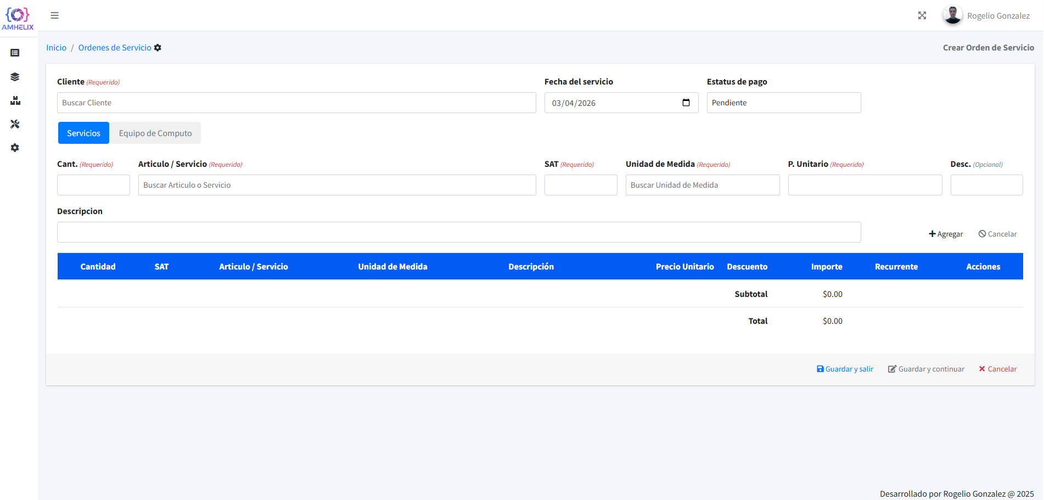Viewport: 1044px width, 500px height.
Task: Select the Servicios tab
Action: 83,133
